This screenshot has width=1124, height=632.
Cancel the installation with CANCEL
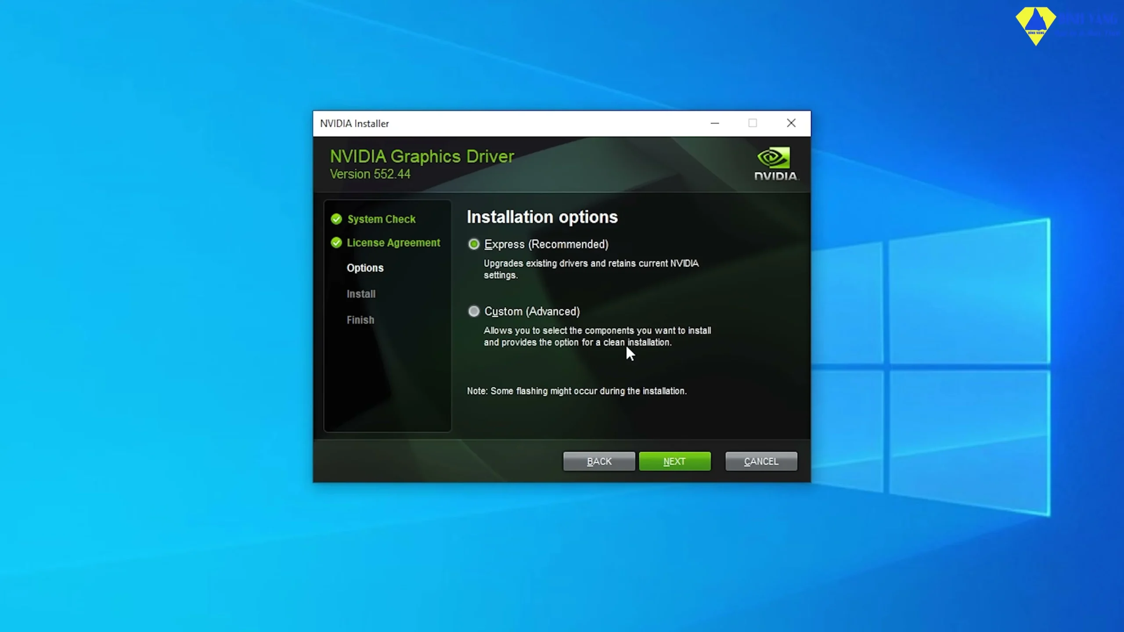[x=761, y=461]
